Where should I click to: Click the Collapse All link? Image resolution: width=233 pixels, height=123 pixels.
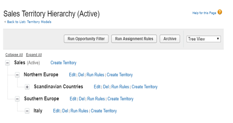coord(14,55)
